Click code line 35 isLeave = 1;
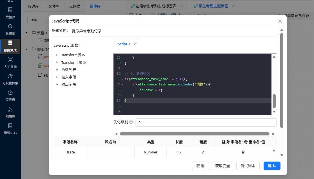This screenshot has width=314, height=179. coord(151,90)
